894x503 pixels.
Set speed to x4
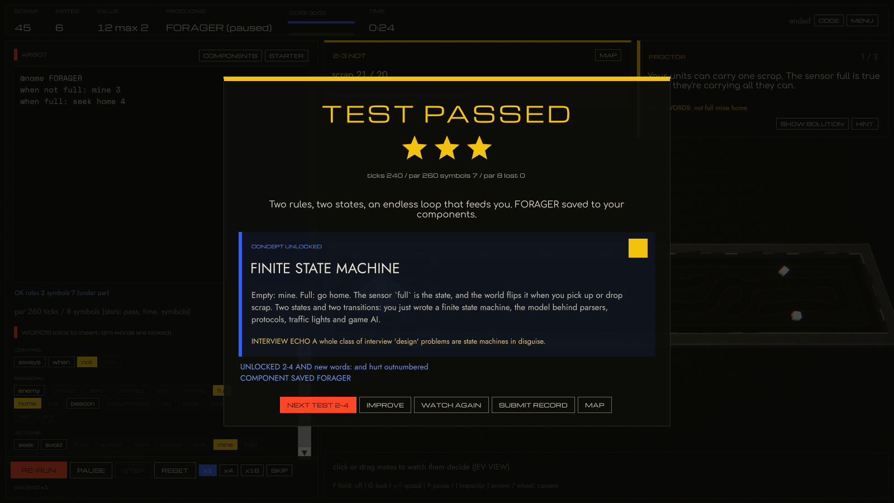[229, 471]
